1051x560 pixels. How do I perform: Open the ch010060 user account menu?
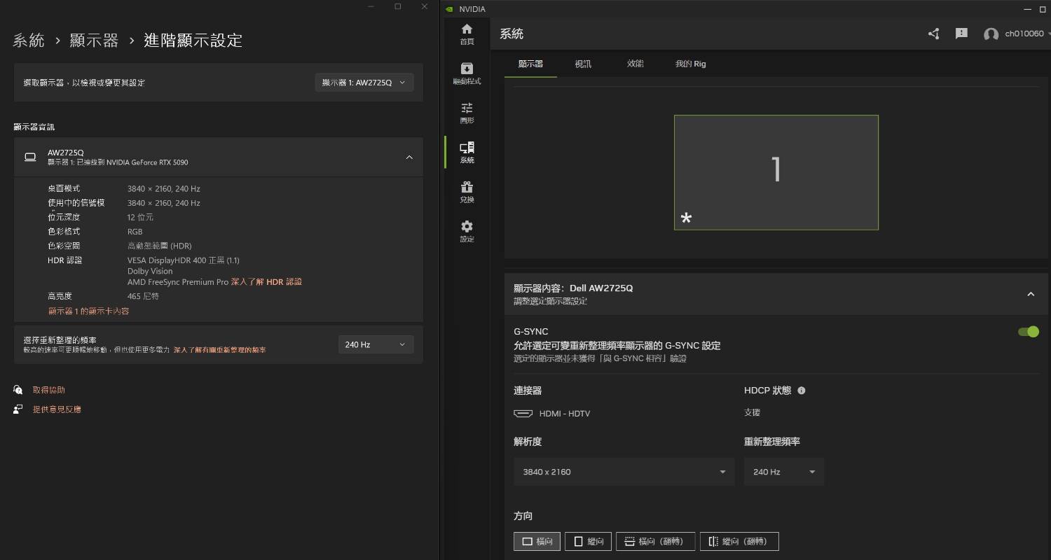pyautogui.click(x=1017, y=34)
